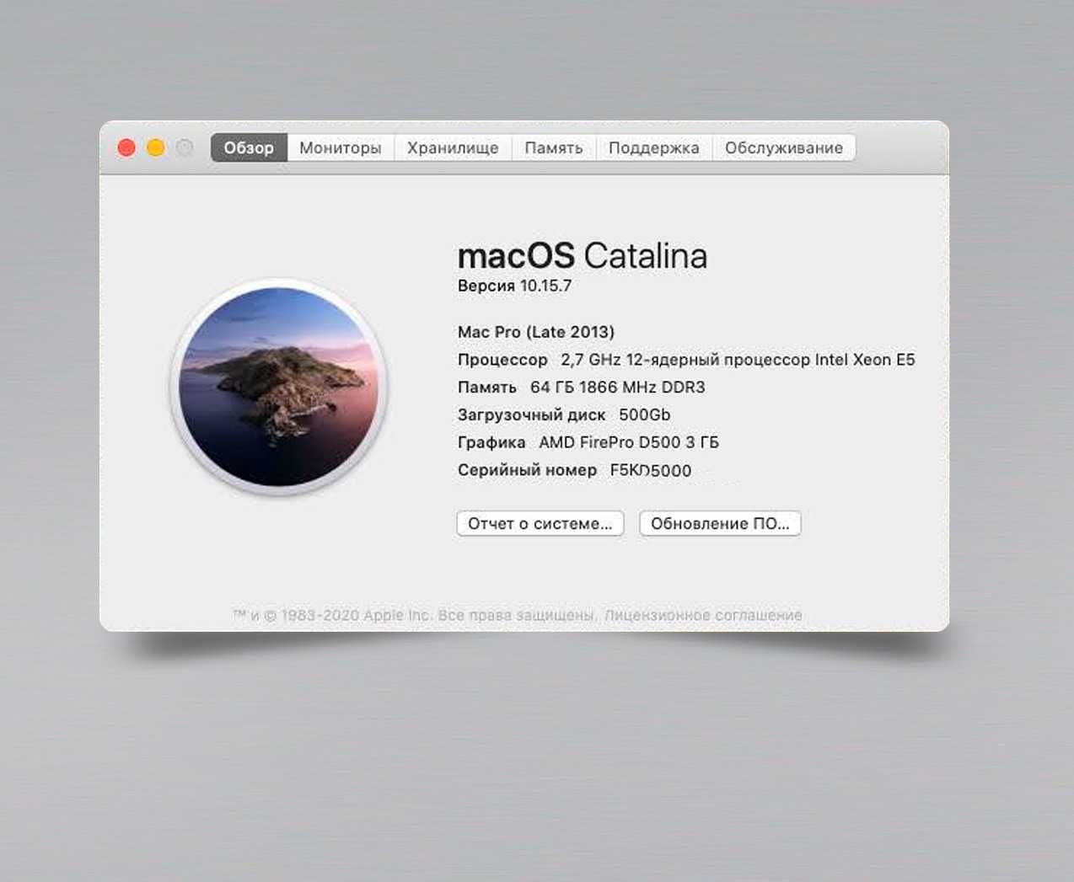Close the window with red button
The image size is (1074, 882).
pyautogui.click(x=126, y=147)
